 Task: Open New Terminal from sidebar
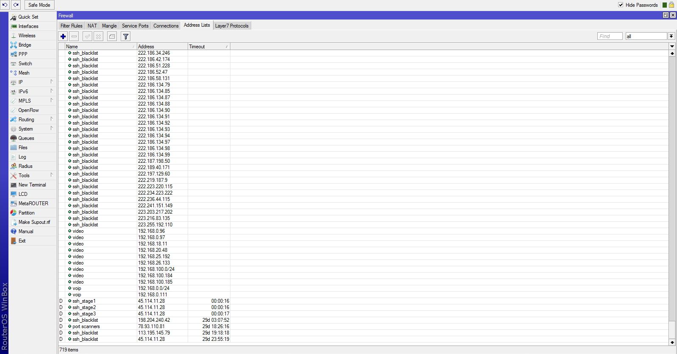click(32, 185)
